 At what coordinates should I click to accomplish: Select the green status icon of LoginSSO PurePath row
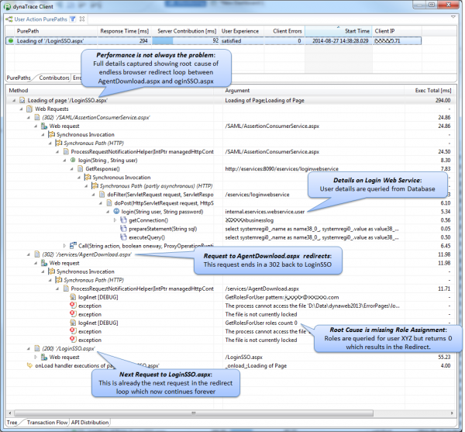tap(11, 40)
